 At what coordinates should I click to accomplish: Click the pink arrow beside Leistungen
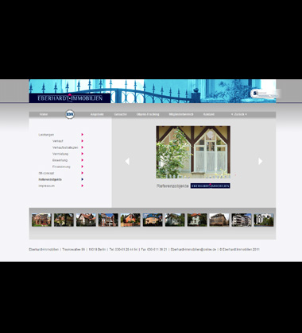83,135
